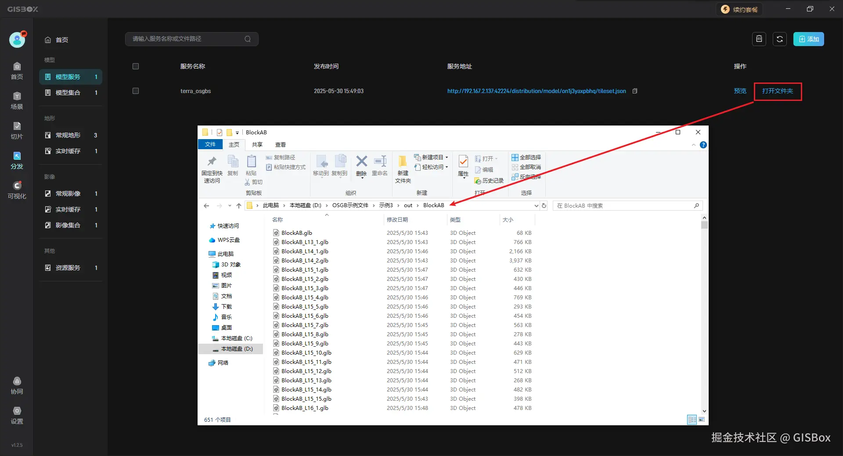Open the 查看 tab in Explorer
843x456 pixels.
(281, 144)
